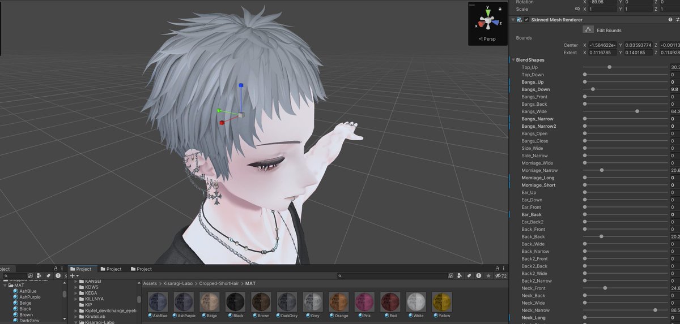This screenshot has height=324, width=680.
Task: Select the Red material thumbnail
Action: pyautogui.click(x=390, y=301)
